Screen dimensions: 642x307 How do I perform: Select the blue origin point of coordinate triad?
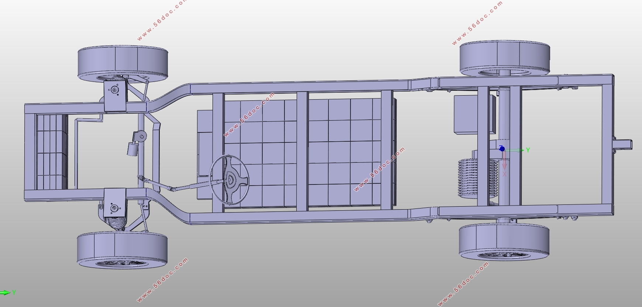(x=502, y=149)
